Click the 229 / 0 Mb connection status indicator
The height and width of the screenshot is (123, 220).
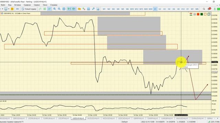[x=214, y=122]
